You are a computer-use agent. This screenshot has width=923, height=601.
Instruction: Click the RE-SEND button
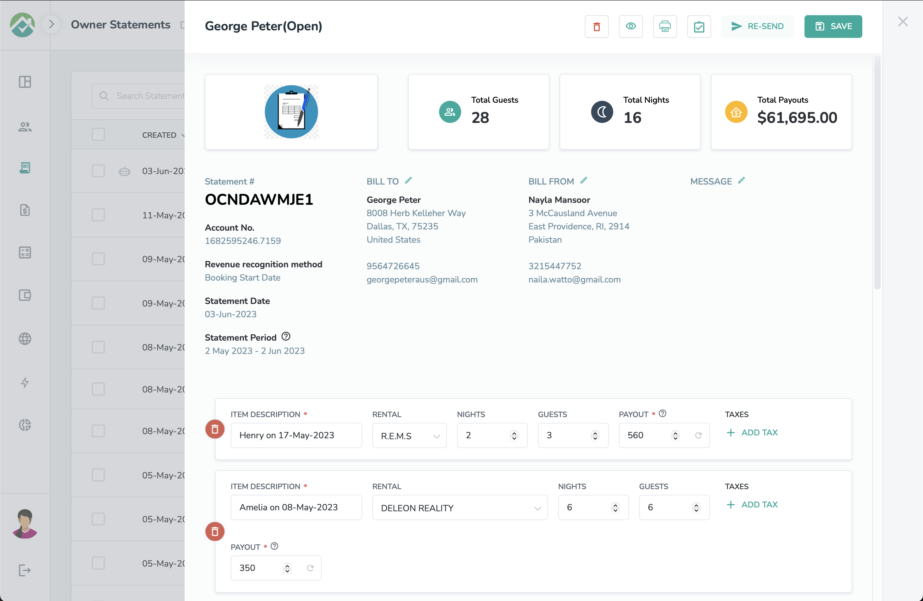coord(757,26)
